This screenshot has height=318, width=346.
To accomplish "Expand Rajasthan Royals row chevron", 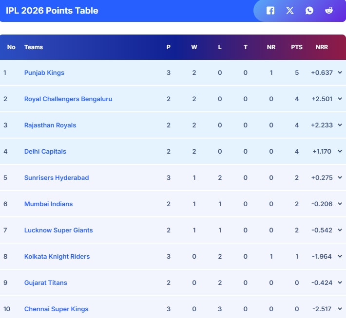I will (x=340, y=125).
